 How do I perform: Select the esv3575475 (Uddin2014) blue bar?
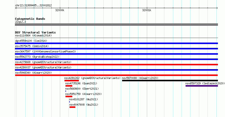click(x=116, y=49)
